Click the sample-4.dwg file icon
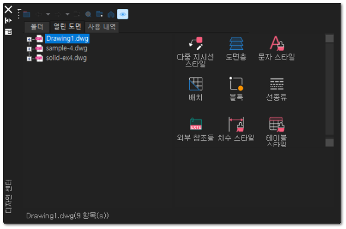 [x=39, y=48]
